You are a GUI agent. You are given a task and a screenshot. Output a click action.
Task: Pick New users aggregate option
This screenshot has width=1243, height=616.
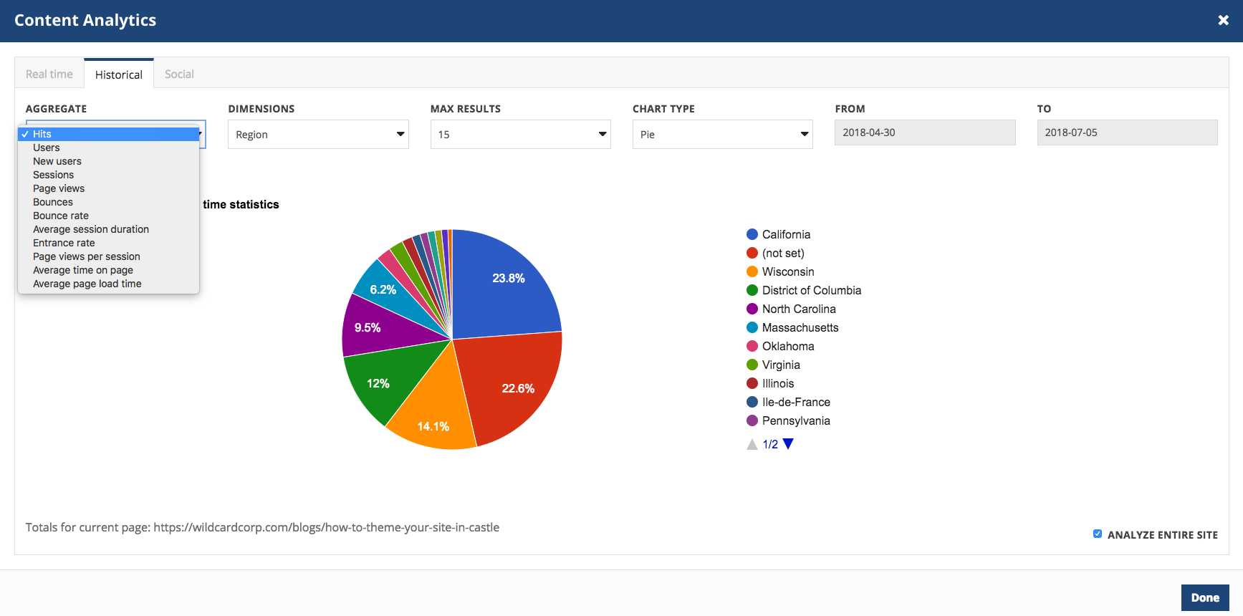[108, 161]
